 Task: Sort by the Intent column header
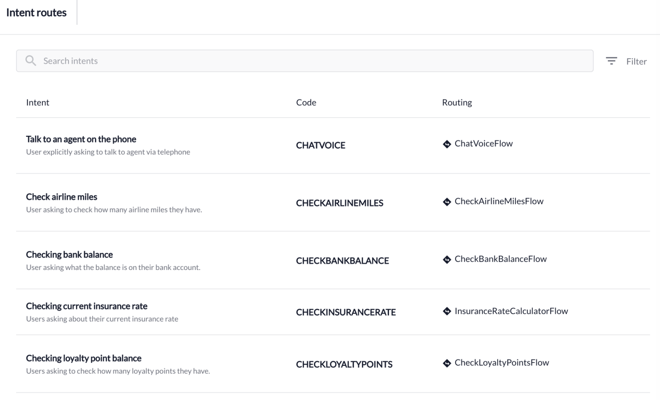coord(38,102)
